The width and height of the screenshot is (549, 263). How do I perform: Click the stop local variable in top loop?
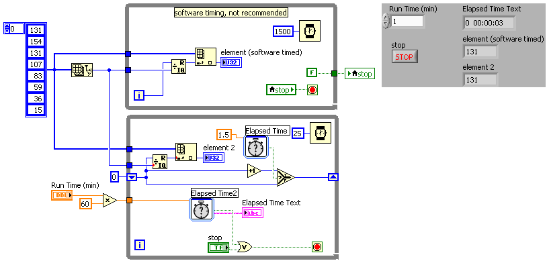tap(282, 90)
